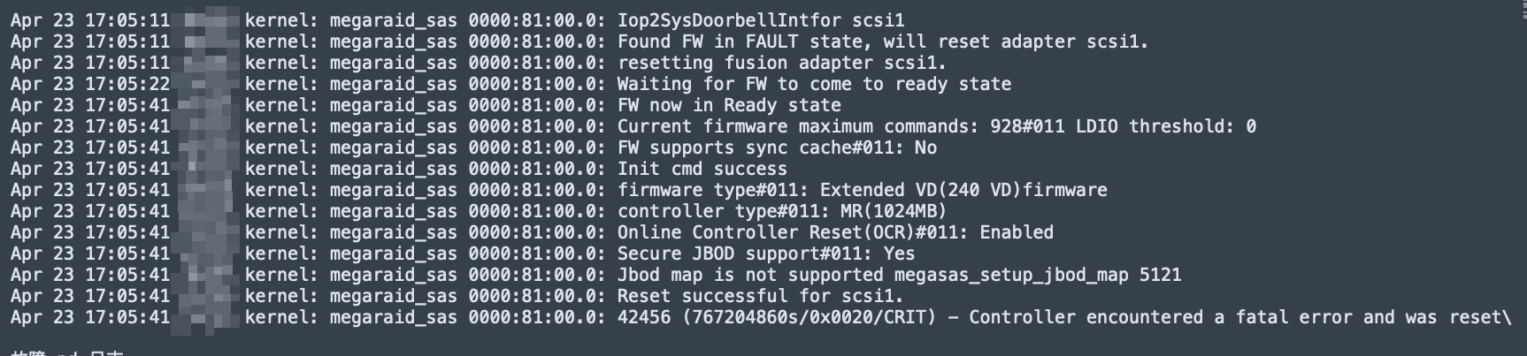Image resolution: width=1527 pixels, height=356 pixels.
Task: Click the '17:05:22' timestamp
Action: [127, 84]
